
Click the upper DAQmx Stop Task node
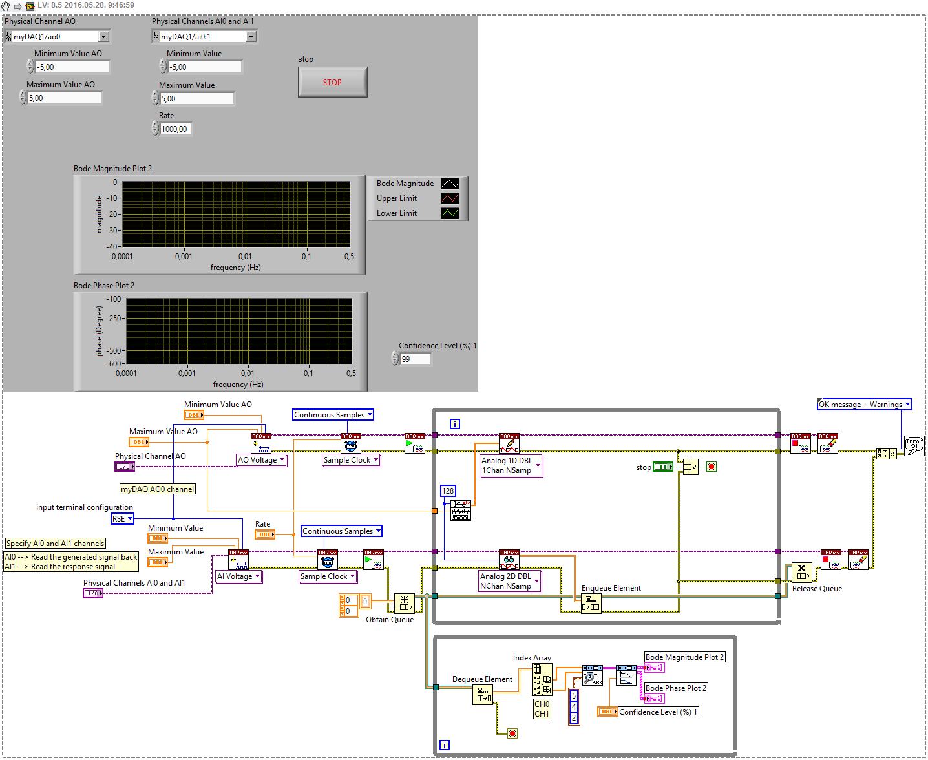801,443
